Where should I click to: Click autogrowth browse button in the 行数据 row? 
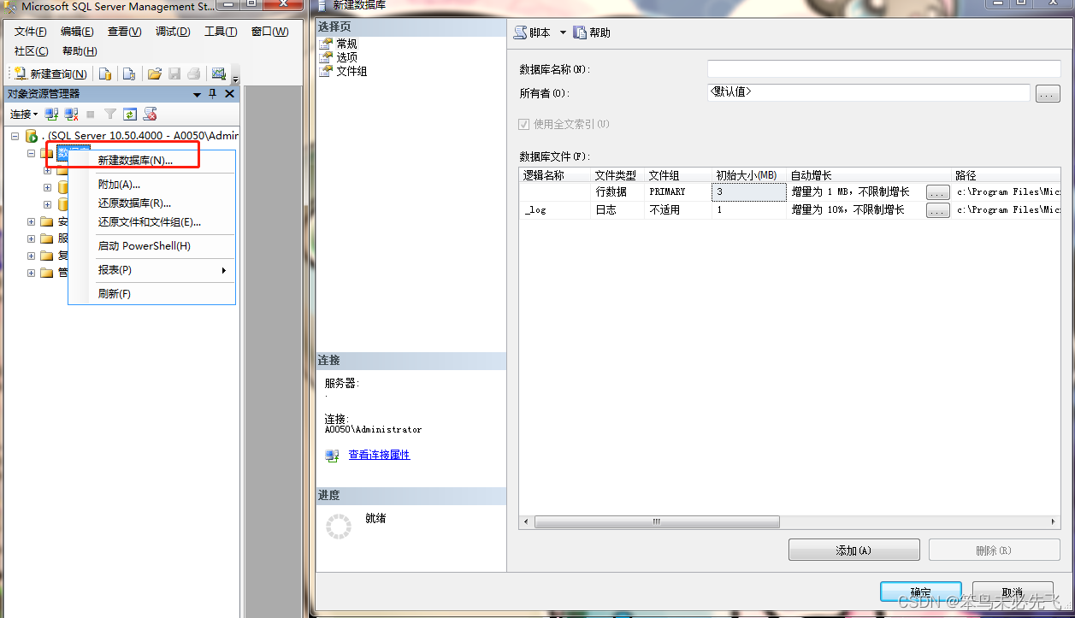pos(938,192)
